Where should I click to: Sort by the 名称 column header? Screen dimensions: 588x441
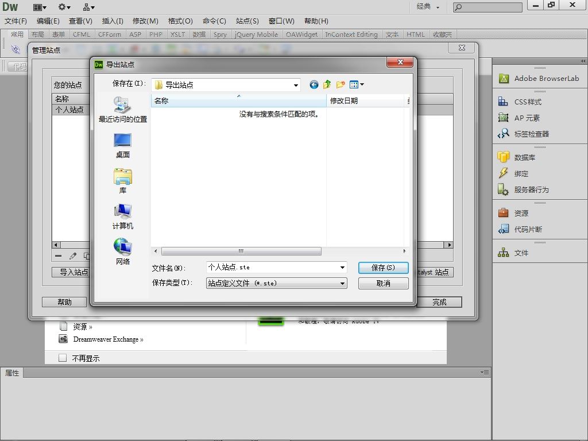click(x=239, y=101)
